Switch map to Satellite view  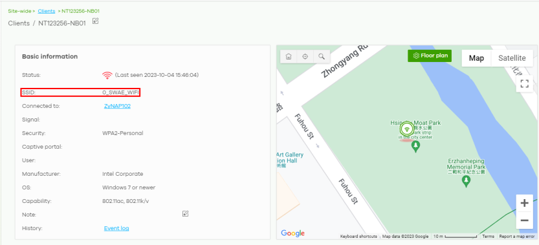point(512,58)
